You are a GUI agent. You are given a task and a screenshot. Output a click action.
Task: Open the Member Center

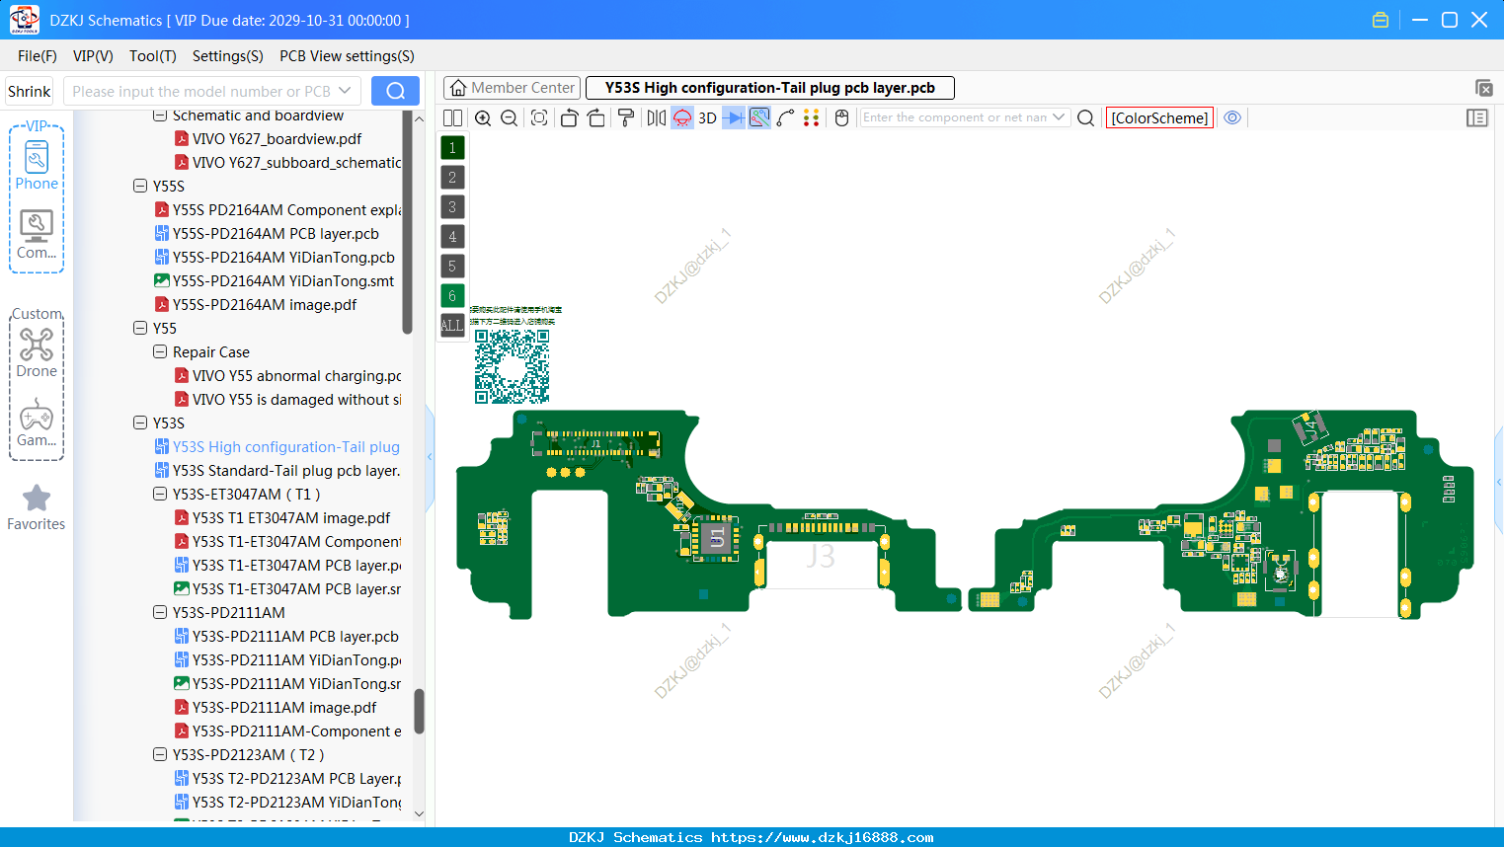click(x=512, y=88)
